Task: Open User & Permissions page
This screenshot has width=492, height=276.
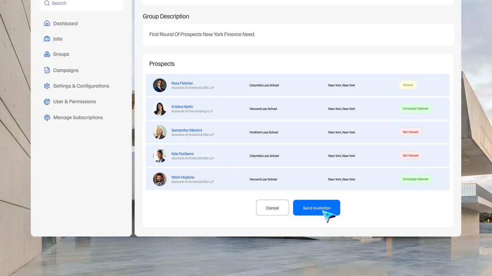Action: point(75,102)
